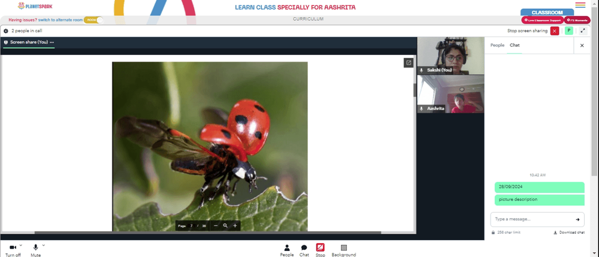
Task: Switch to the Chat tab
Action: (x=515, y=45)
